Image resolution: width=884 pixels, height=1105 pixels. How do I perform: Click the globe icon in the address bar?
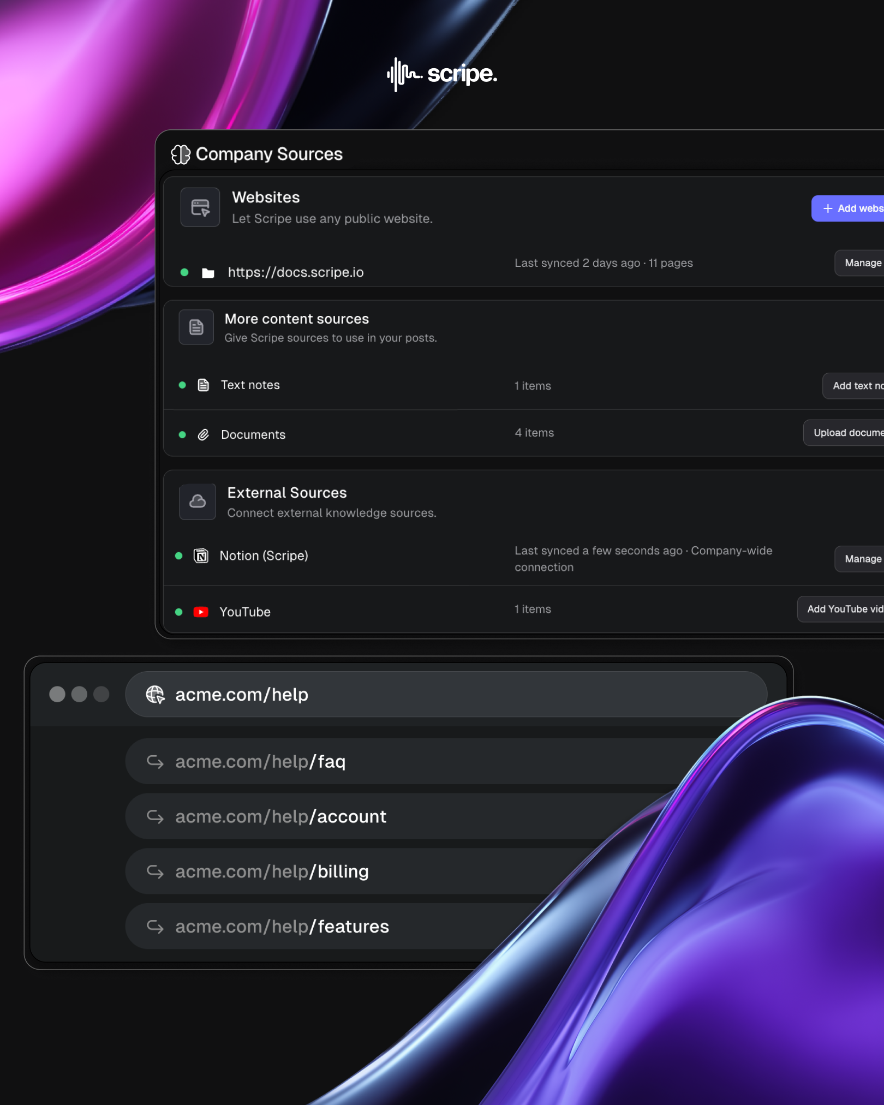pyautogui.click(x=156, y=695)
